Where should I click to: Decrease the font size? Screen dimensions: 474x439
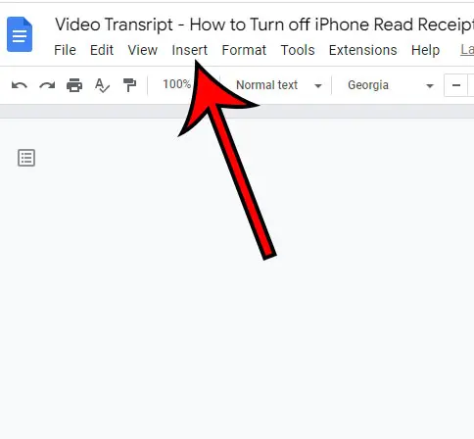click(x=456, y=85)
